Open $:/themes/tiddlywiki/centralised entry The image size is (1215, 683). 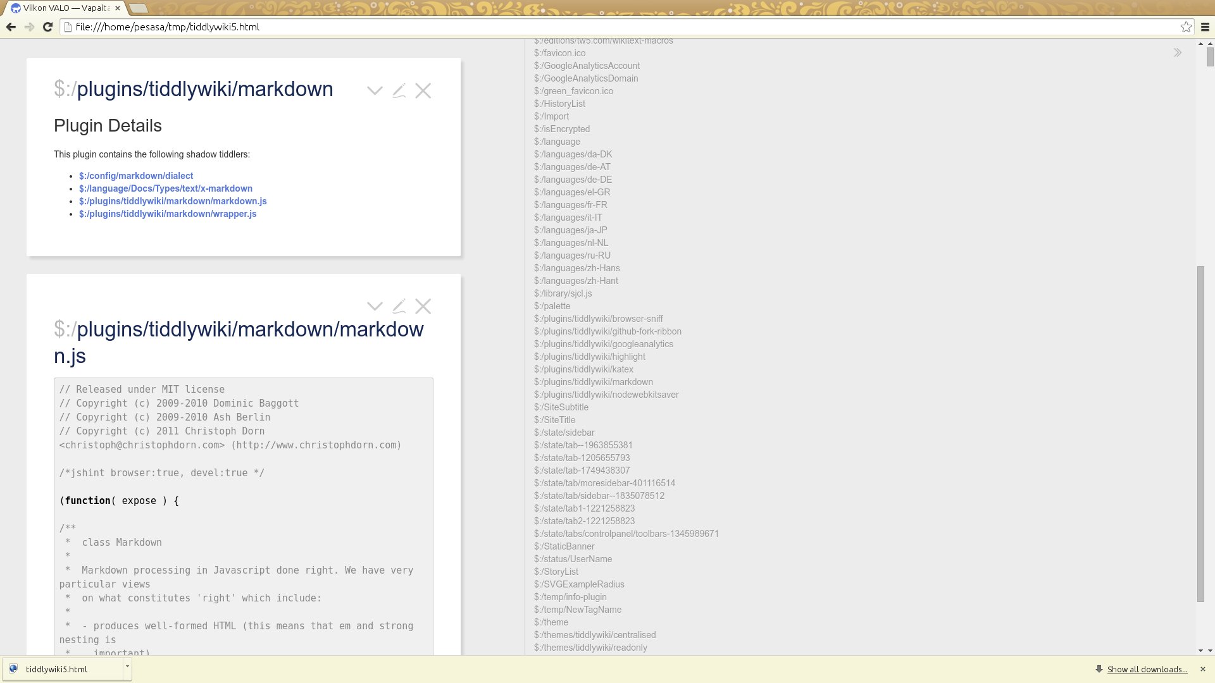click(595, 635)
